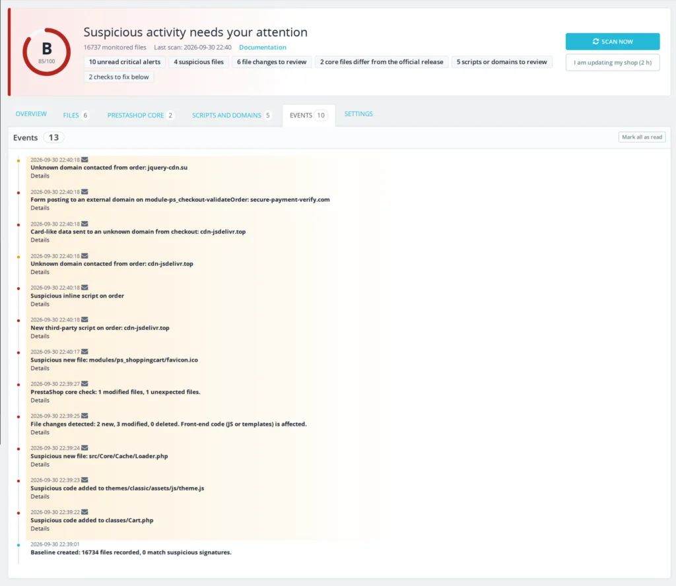Viewport: 676px width, 586px height.
Task: Click the Events count badge showing 13
Action: point(53,137)
